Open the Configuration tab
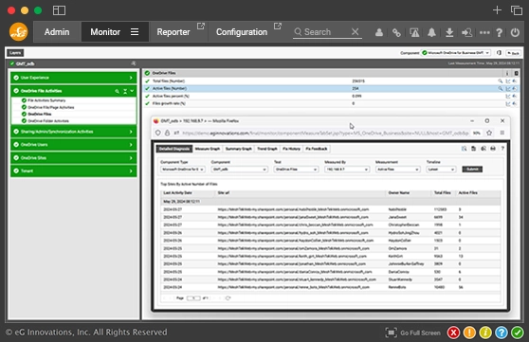 [x=242, y=32]
